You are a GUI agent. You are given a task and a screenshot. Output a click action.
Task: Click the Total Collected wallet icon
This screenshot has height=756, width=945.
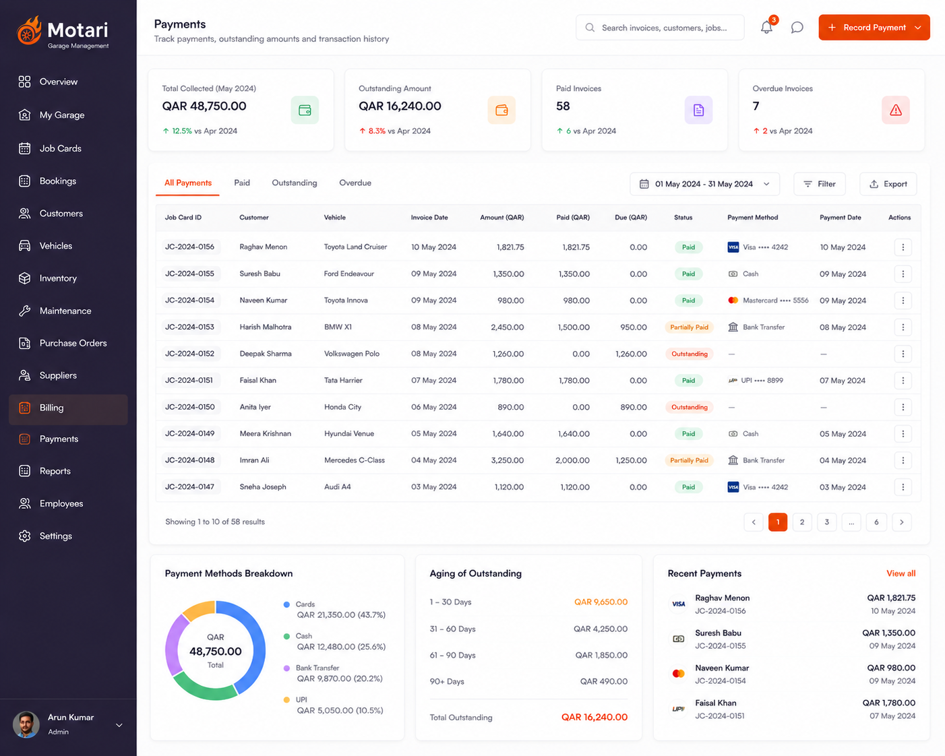pyautogui.click(x=305, y=110)
